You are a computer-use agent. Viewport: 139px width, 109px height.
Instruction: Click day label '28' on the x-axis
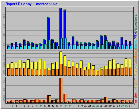(x=118, y=106)
